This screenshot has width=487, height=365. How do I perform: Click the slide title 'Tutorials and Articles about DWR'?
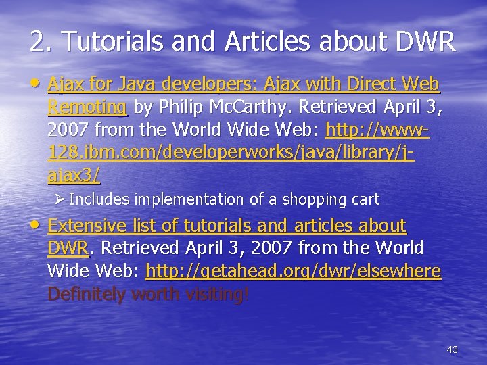tap(243, 41)
